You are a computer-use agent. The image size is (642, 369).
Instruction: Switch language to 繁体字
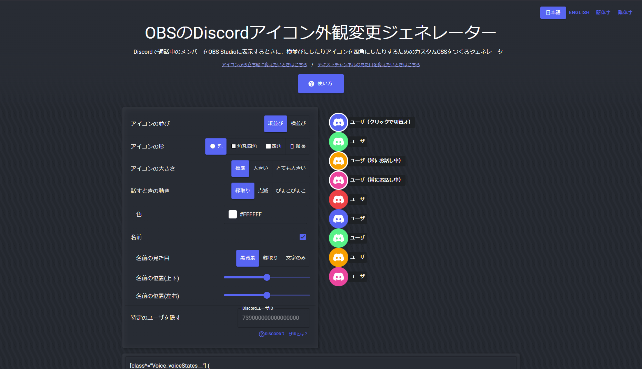pos(625,13)
